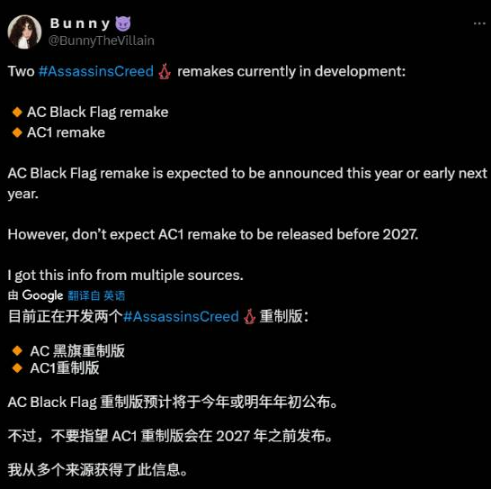
Task: Click the Chinese line "我从多个来源获得了此信息。"
Action: pos(97,469)
